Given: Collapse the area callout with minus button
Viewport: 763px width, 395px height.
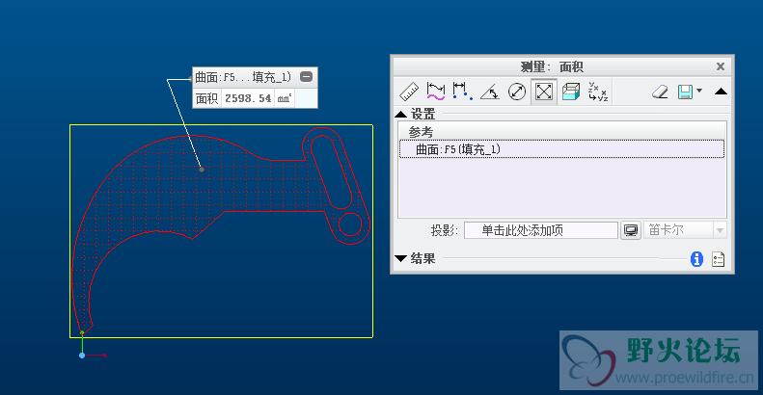Looking at the screenshot, I should click(x=306, y=77).
